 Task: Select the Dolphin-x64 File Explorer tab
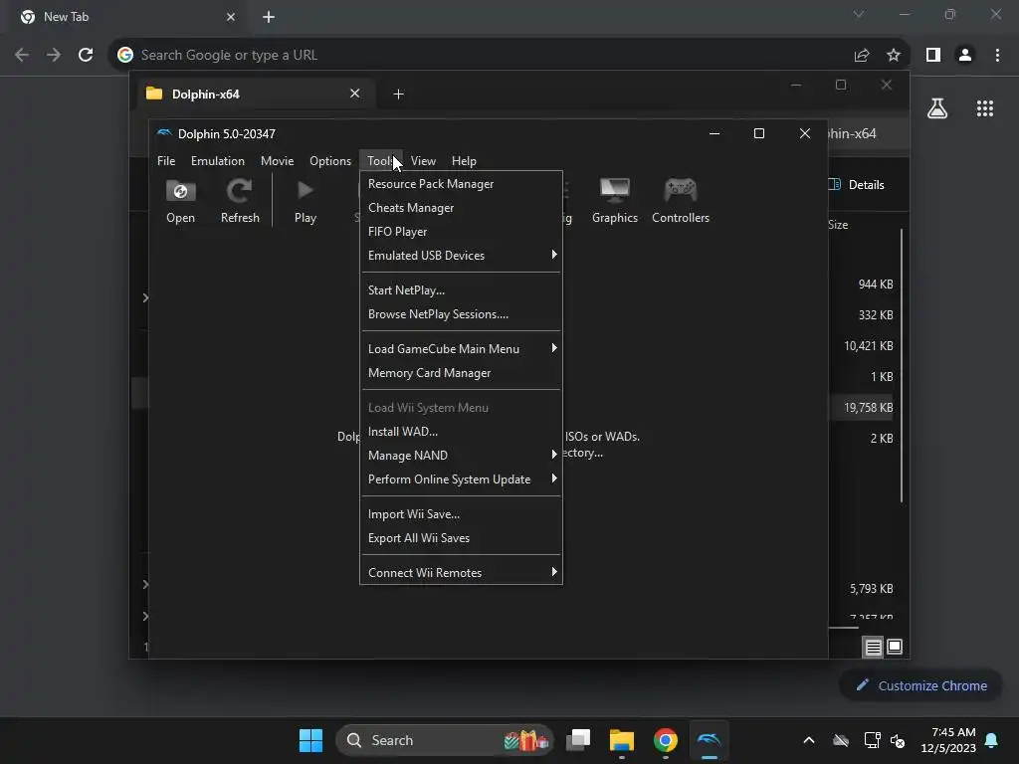[x=254, y=95]
